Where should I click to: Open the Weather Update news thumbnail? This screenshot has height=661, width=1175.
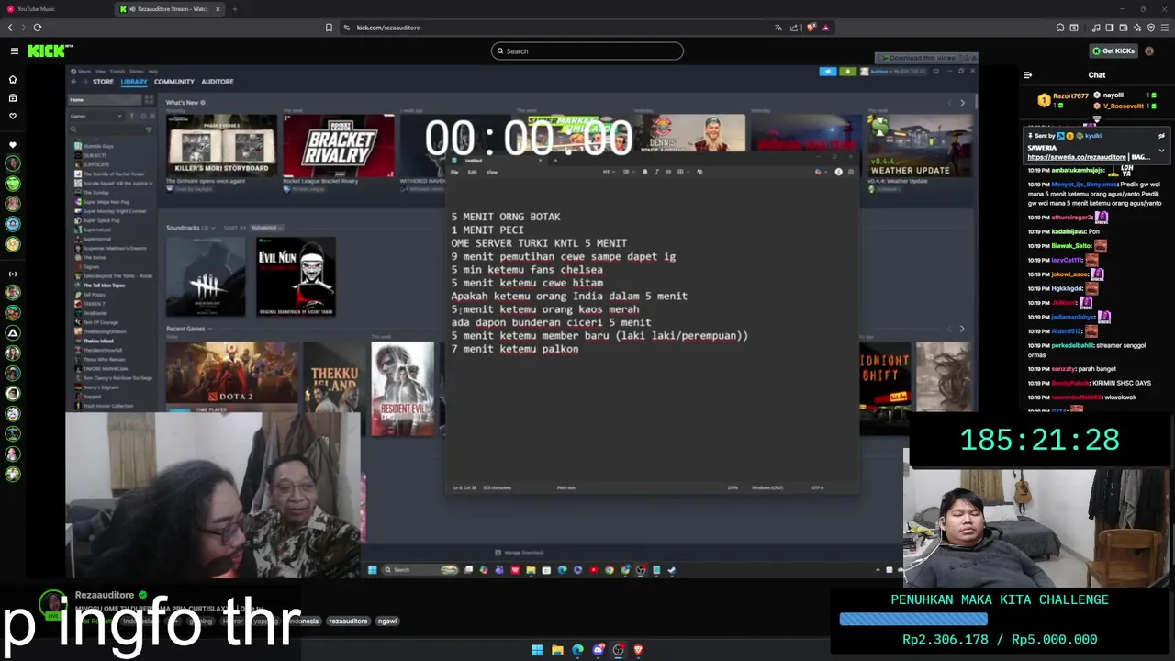pos(920,145)
